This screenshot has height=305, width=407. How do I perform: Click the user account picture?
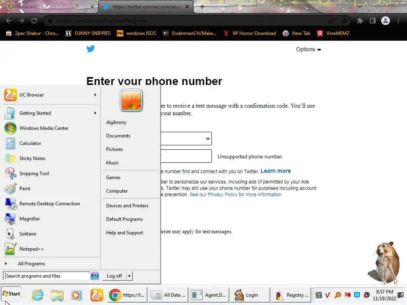[x=131, y=100]
